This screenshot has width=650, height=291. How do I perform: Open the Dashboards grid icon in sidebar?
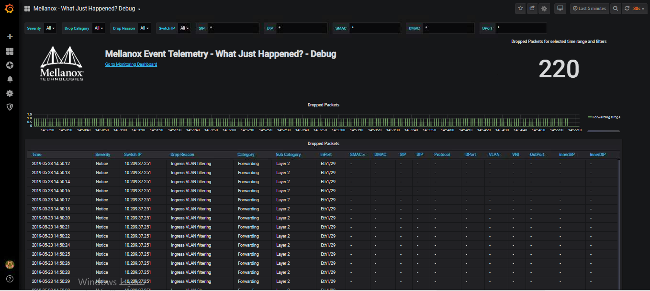click(x=10, y=51)
